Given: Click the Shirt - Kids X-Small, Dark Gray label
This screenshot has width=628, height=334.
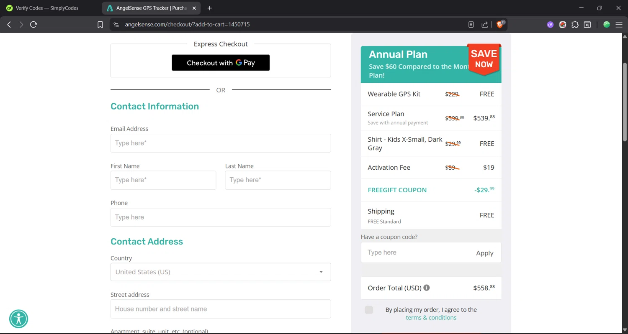Looking at the screenshot, I should click(x=405, y=143).
